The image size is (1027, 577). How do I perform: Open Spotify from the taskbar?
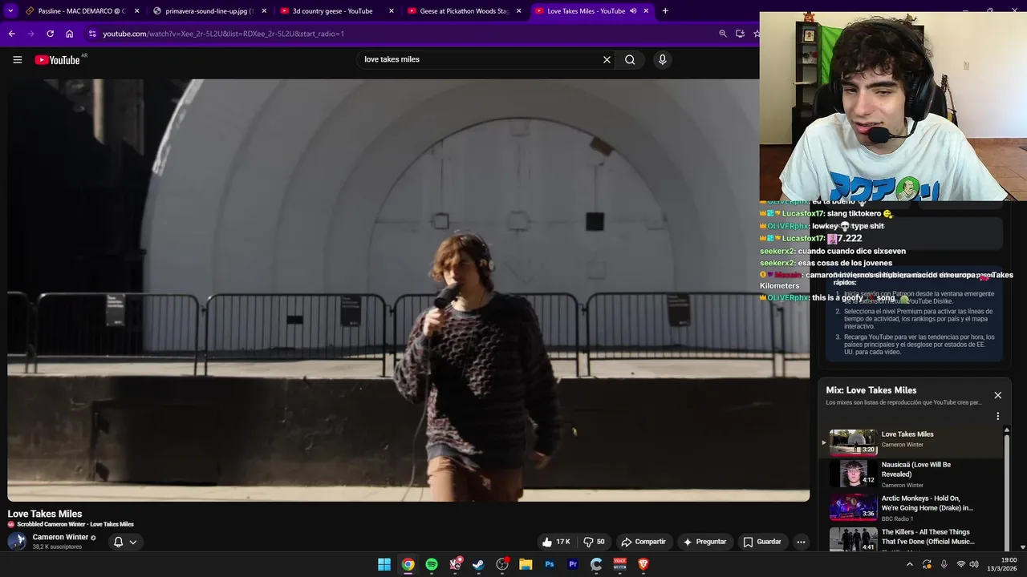click(432, 564)
